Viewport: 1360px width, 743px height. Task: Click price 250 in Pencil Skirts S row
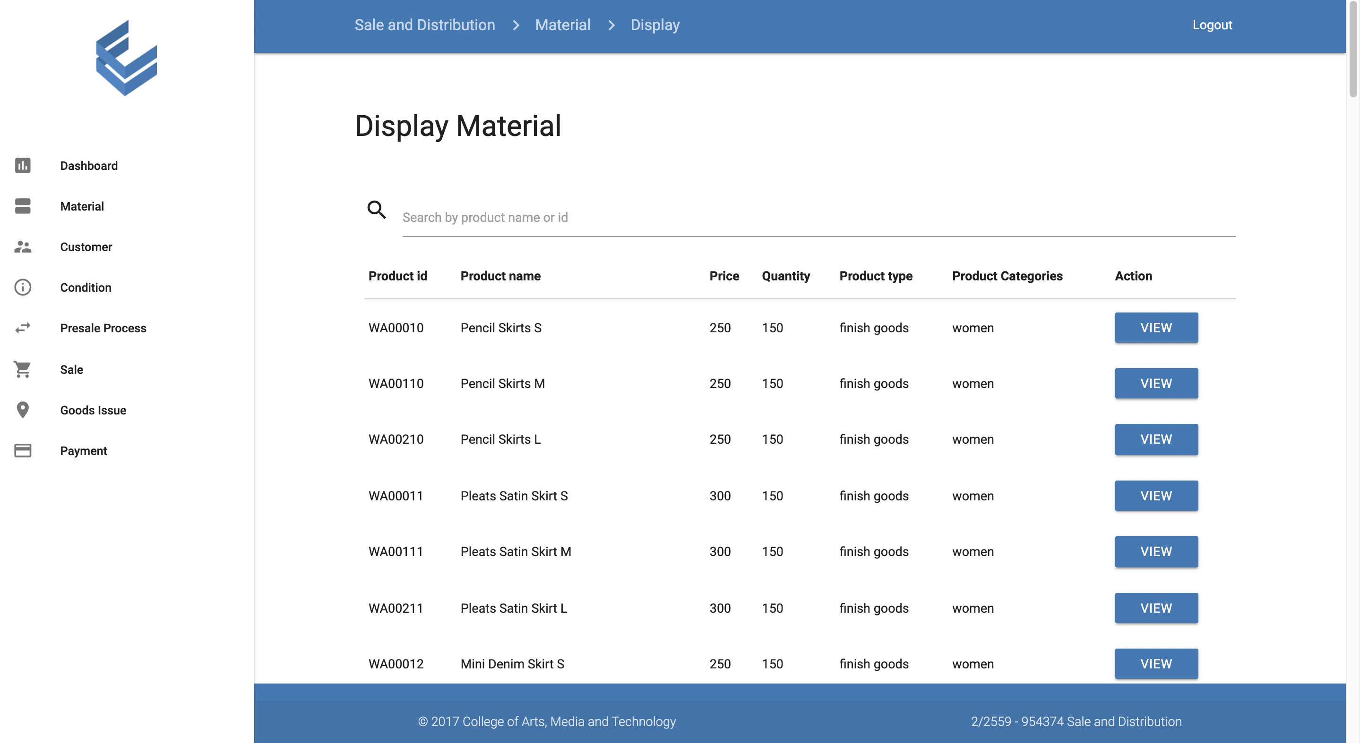pos(720,328)
